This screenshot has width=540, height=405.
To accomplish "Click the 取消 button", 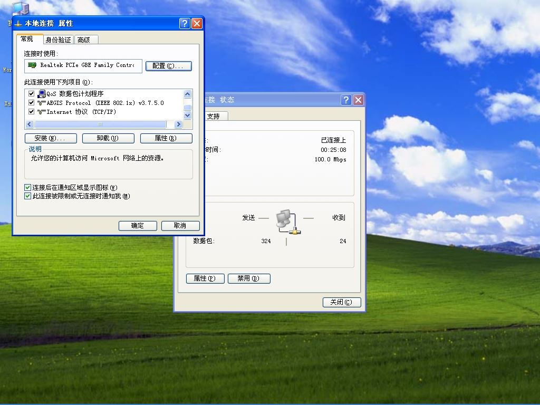I will 180,226.
